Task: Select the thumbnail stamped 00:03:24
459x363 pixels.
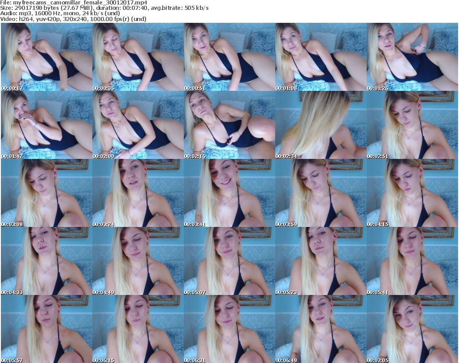Action: 138,193
